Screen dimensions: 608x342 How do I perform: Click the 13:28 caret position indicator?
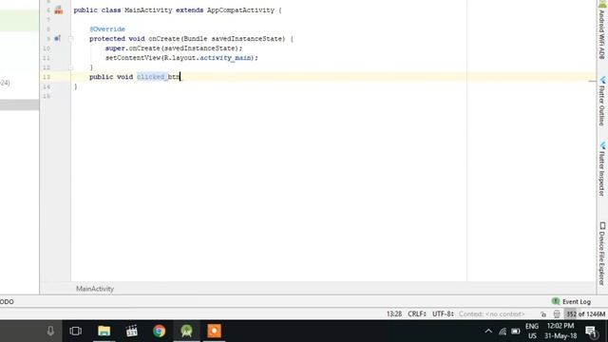(394, 314)
